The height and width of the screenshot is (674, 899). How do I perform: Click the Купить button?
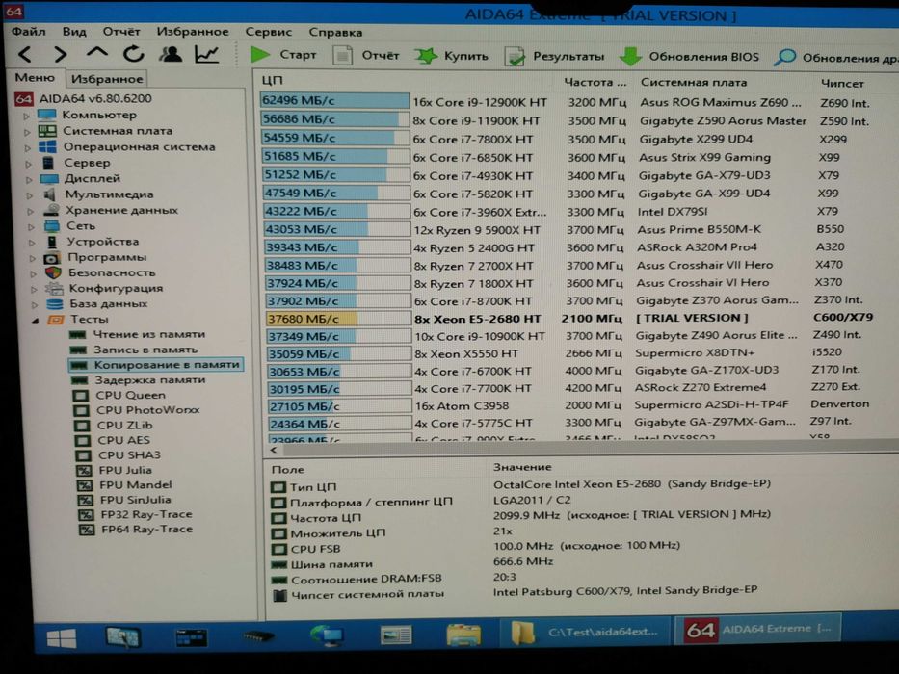pyautogui.click(x=452, y=56)
